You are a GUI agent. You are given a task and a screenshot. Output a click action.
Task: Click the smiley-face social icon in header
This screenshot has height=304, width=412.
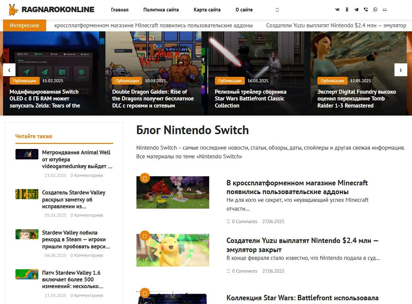coord(385,9)
